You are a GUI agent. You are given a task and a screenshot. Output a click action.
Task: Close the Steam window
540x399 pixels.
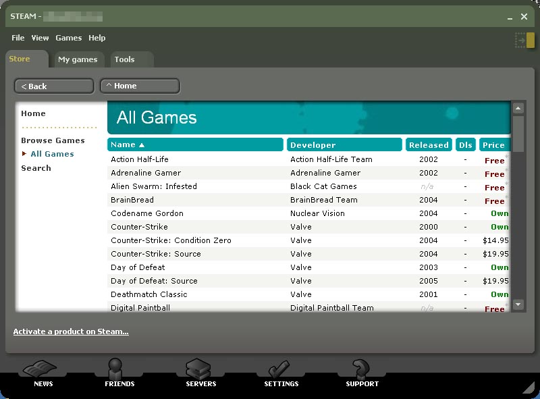point(524,16)
